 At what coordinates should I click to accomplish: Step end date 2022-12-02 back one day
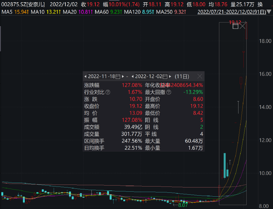[132, 76]
